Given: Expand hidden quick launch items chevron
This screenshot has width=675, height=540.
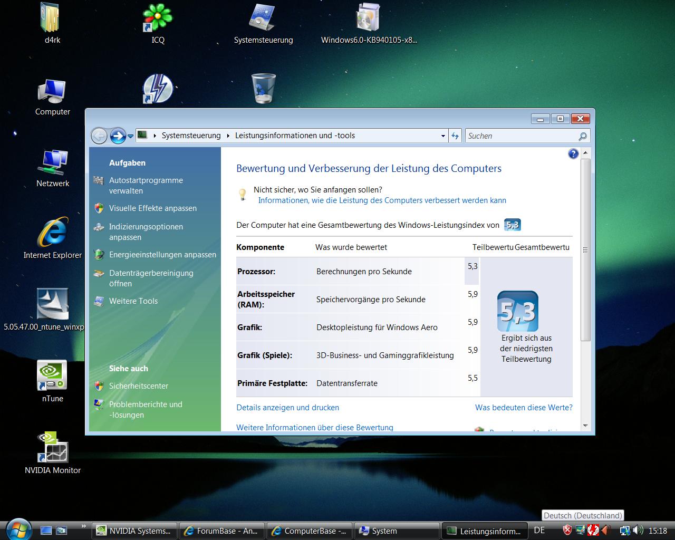Looking at the screenshot, I should tap(83, 526).
